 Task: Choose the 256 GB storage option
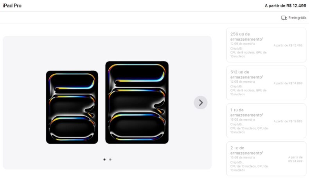[266, 45]
